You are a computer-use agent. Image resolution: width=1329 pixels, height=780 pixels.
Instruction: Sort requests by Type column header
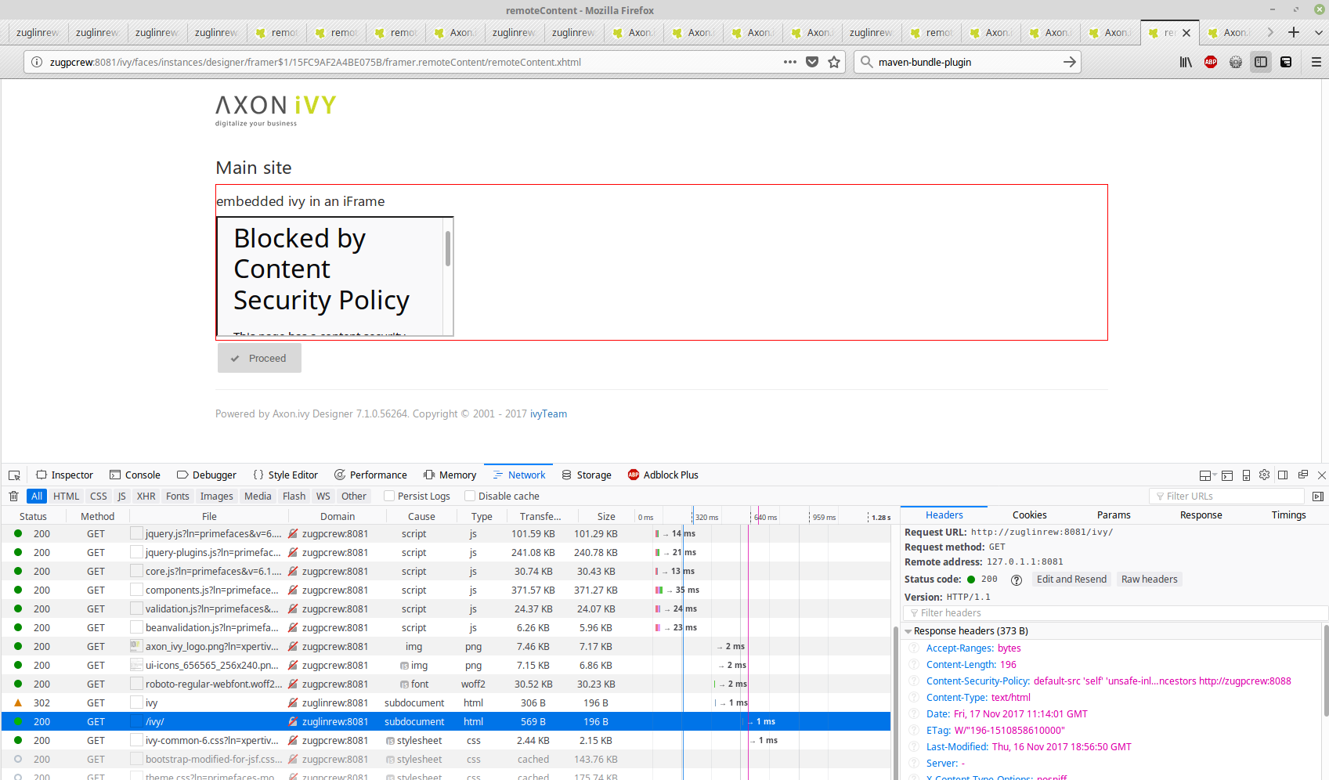click(482, 516)
